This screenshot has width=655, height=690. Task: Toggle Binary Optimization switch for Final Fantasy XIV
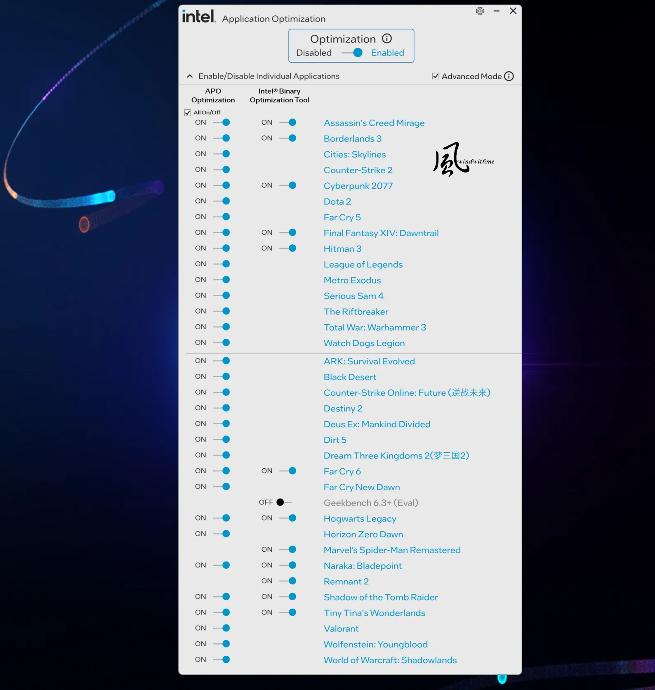point(288,233)
